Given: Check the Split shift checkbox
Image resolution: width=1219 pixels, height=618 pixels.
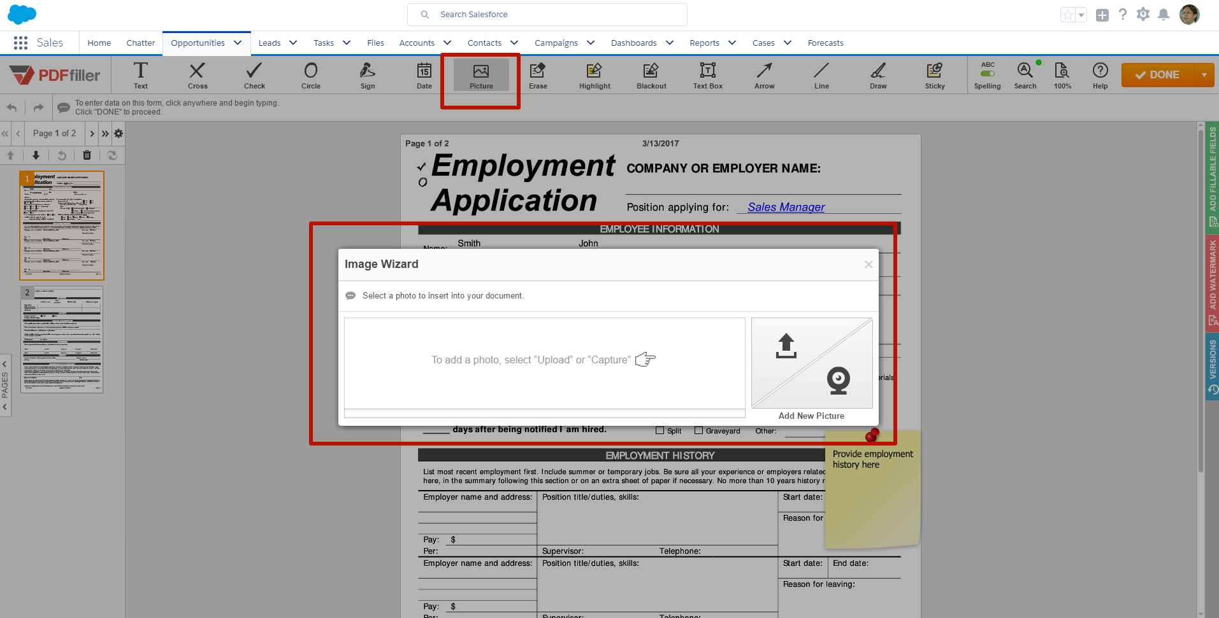Looking at the screenshot, I should 660,431.
